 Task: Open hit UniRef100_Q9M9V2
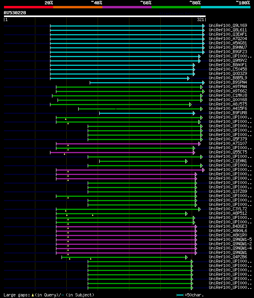(228, 60)
